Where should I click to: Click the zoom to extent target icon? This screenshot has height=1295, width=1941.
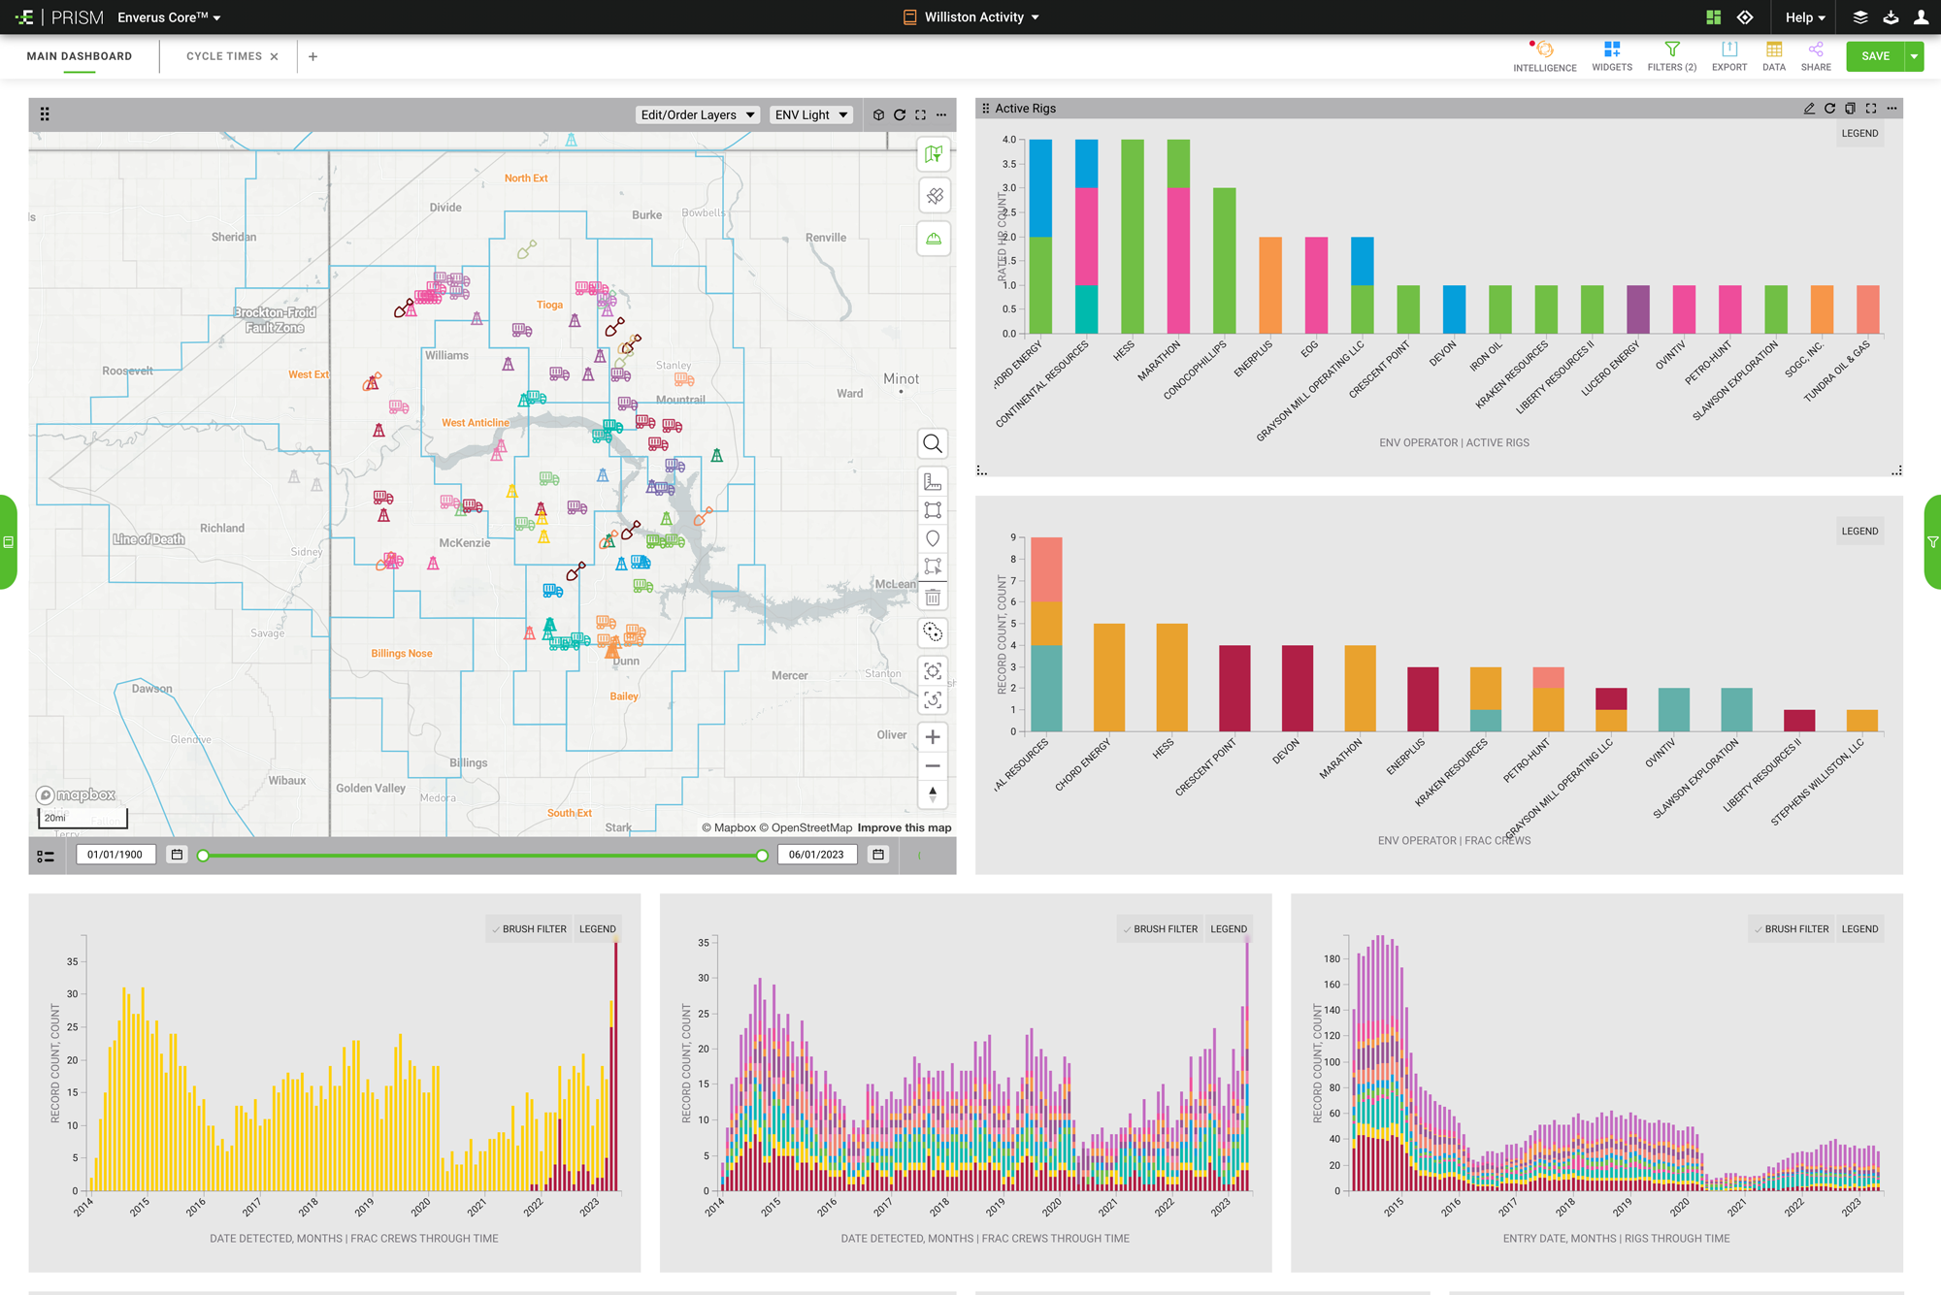(933, 671)
